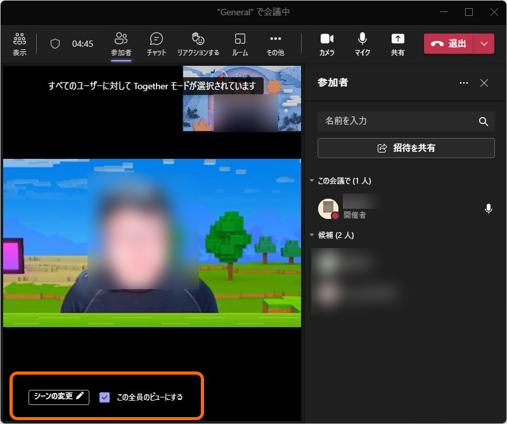Open the participants panel options menu (…)
The height and width of the screenshot is (424, 507).
(x=463, y=83)
